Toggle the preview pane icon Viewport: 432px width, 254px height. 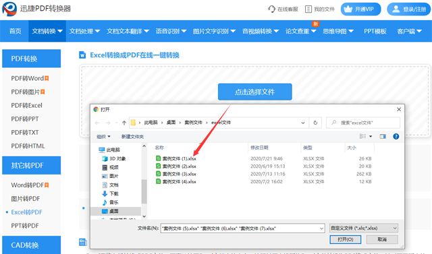click(383, 136)
